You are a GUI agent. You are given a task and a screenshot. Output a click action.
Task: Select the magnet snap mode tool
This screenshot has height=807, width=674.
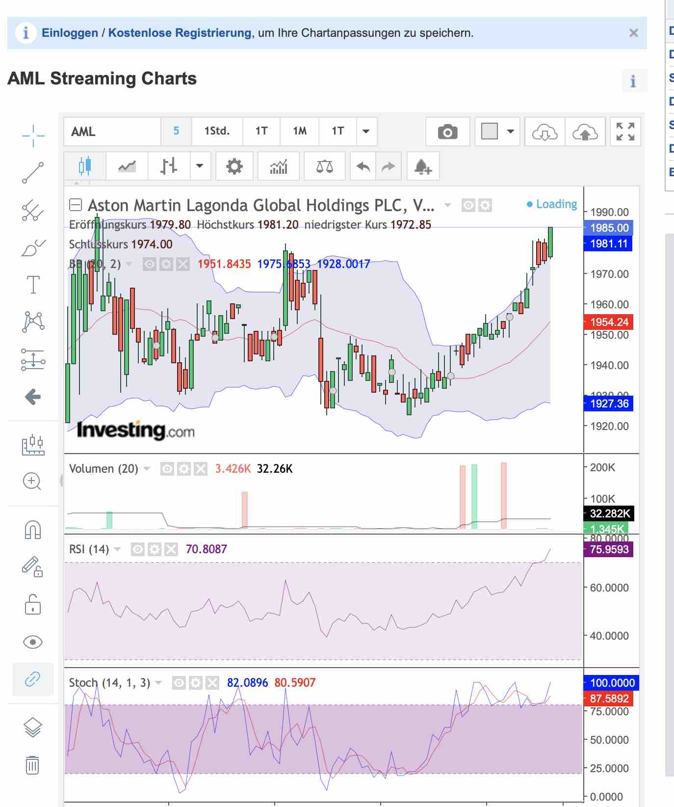coord(33,530)
